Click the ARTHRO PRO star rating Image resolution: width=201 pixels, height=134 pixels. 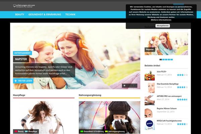coord(183,99)
